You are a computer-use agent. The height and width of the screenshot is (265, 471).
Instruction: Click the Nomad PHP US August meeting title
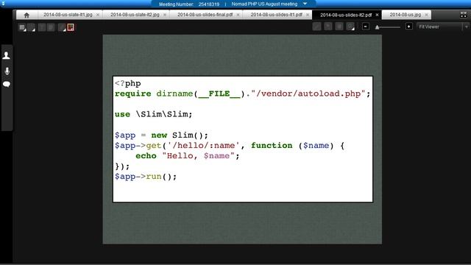(x=264, y=4)
